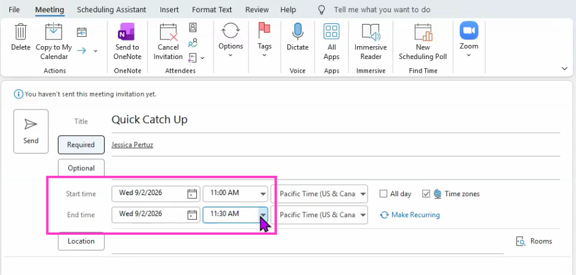Click the Delete trash can icon

pyautogui.click(x=20, y=31)
